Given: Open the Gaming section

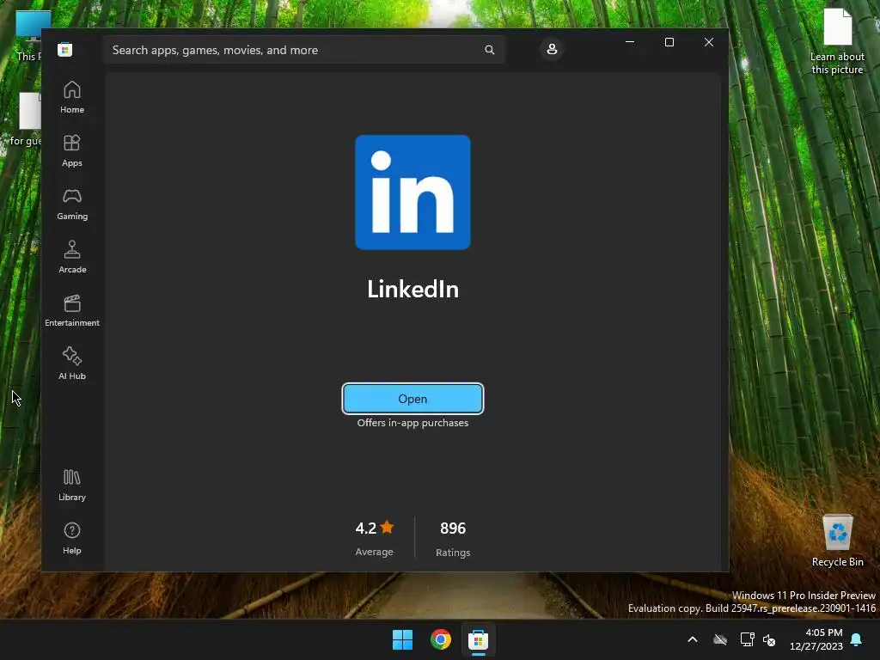Looking at the screenshot, I should [72, 205].
